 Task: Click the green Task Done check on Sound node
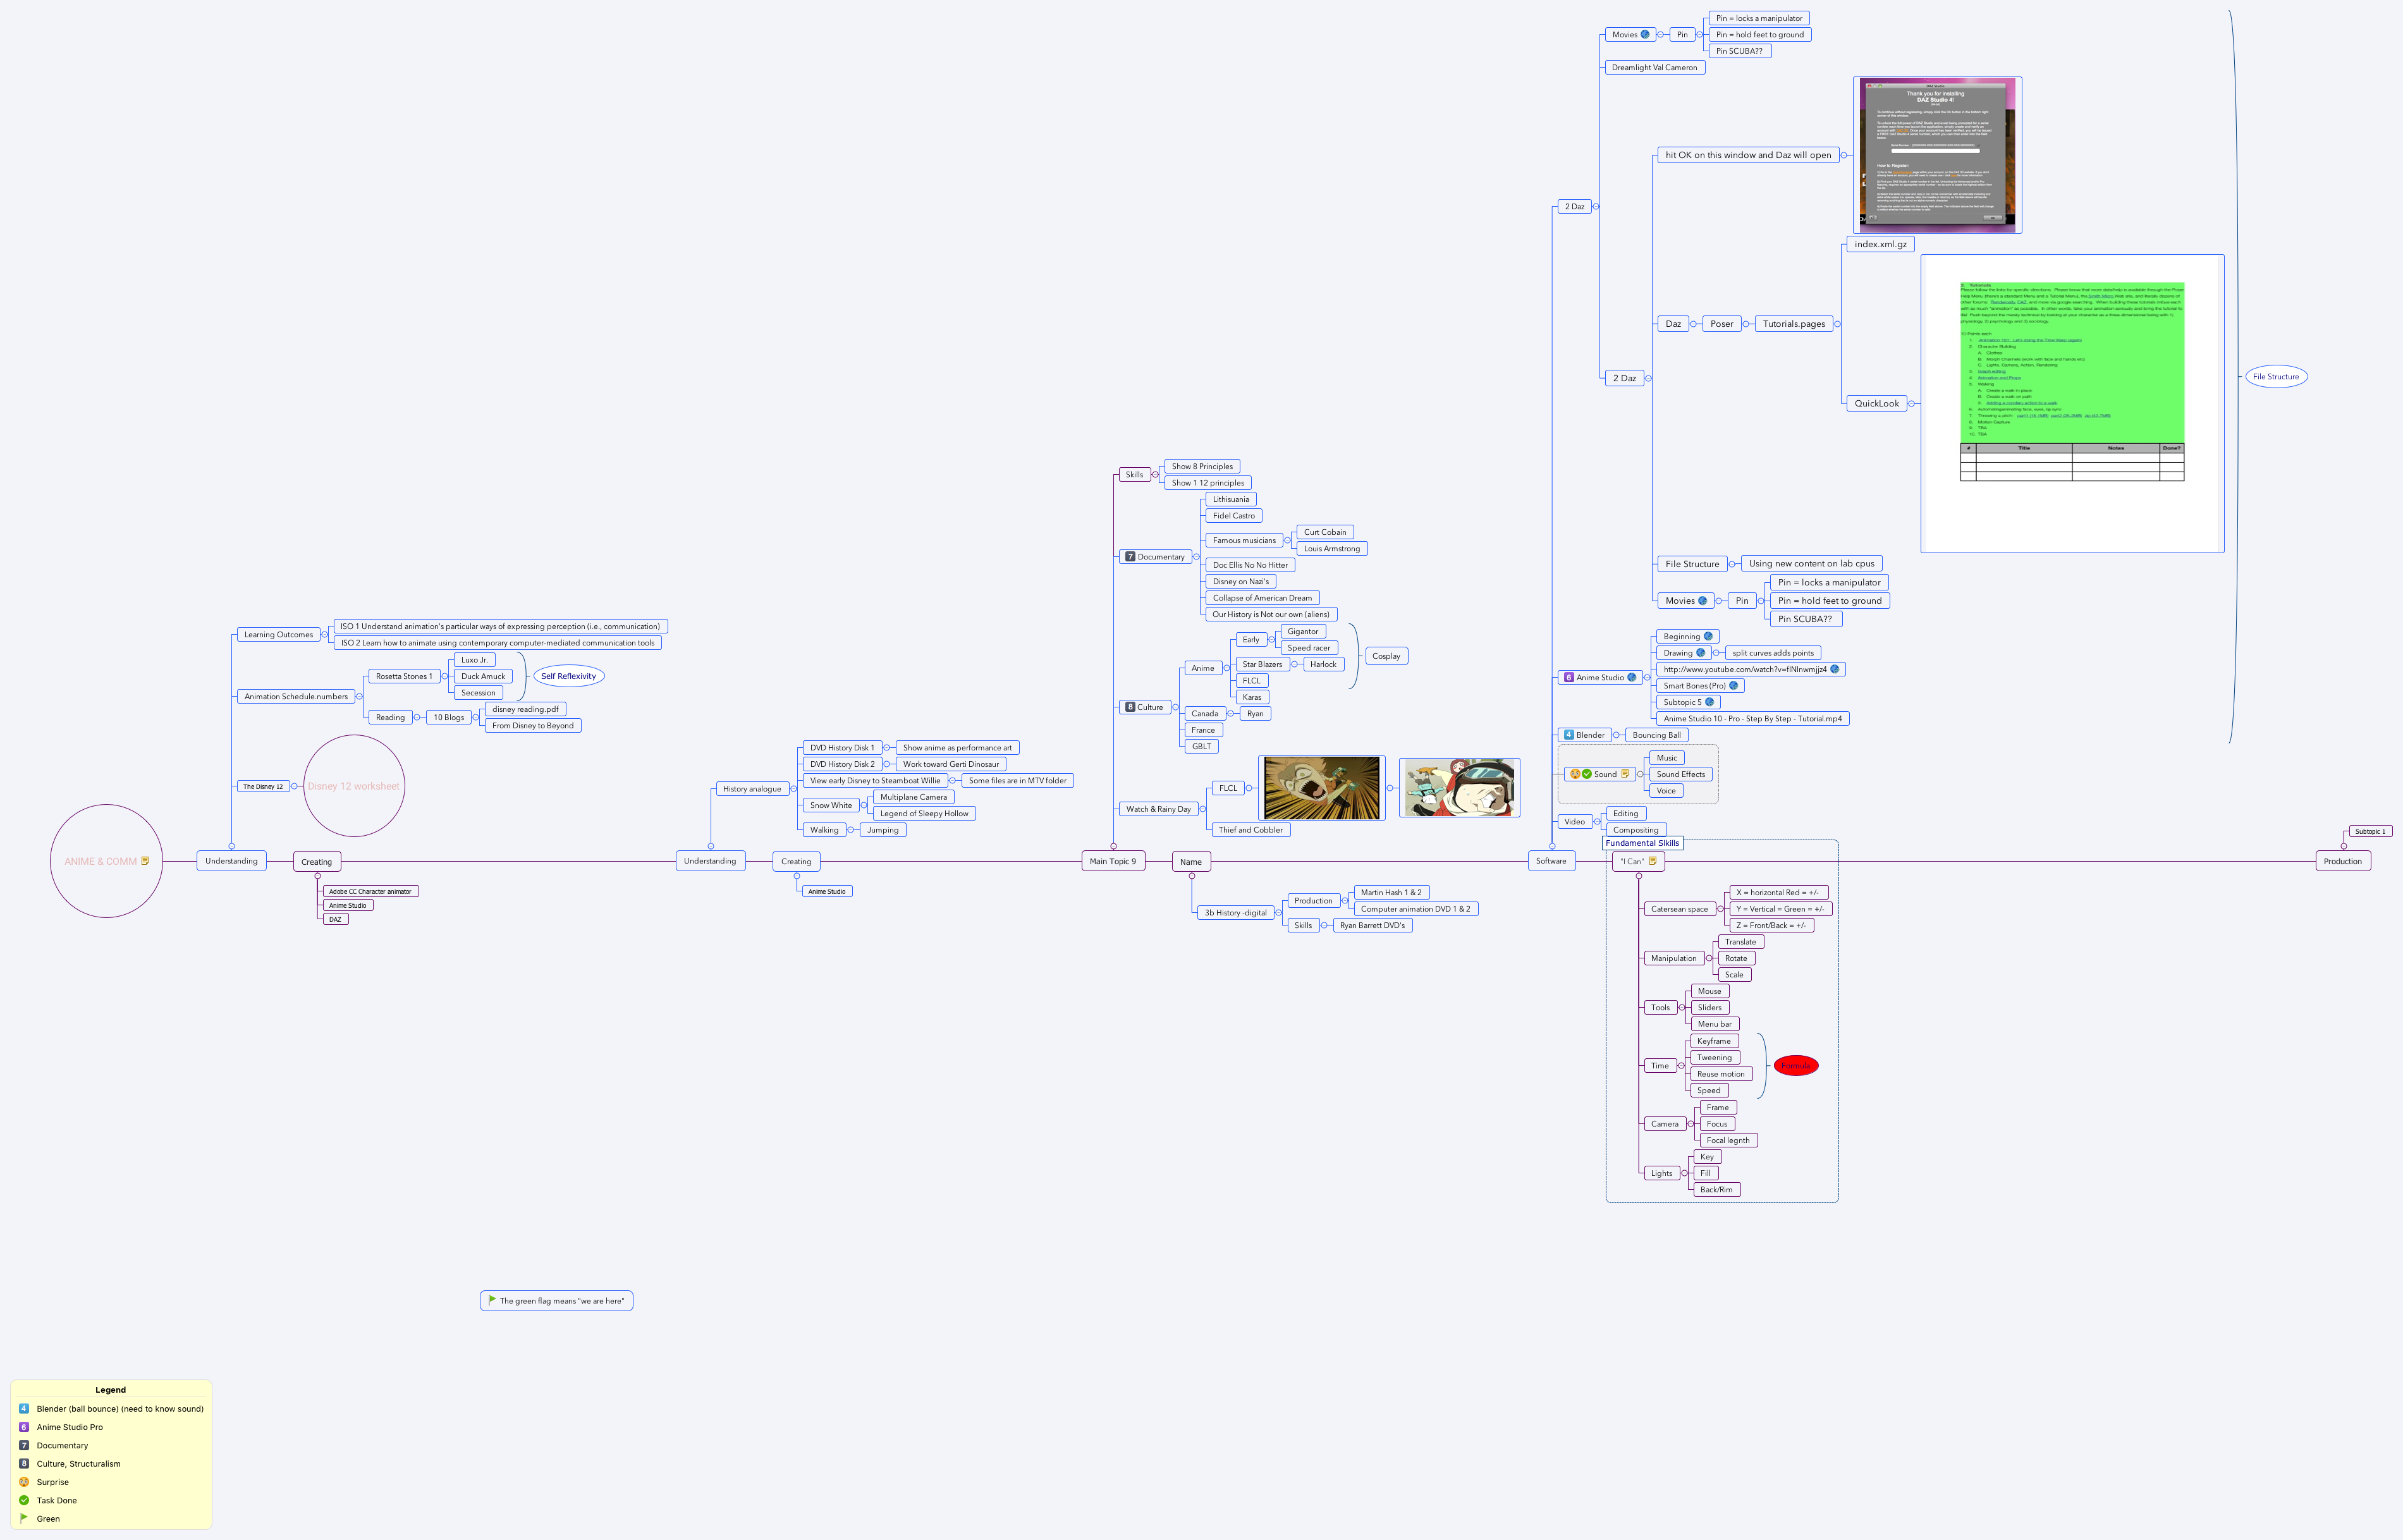(1588, 775)
